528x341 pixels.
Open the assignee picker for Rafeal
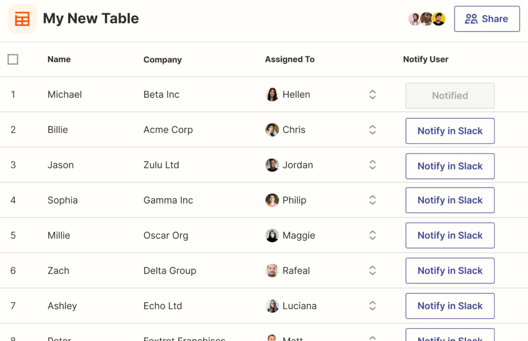coord(372,271)
